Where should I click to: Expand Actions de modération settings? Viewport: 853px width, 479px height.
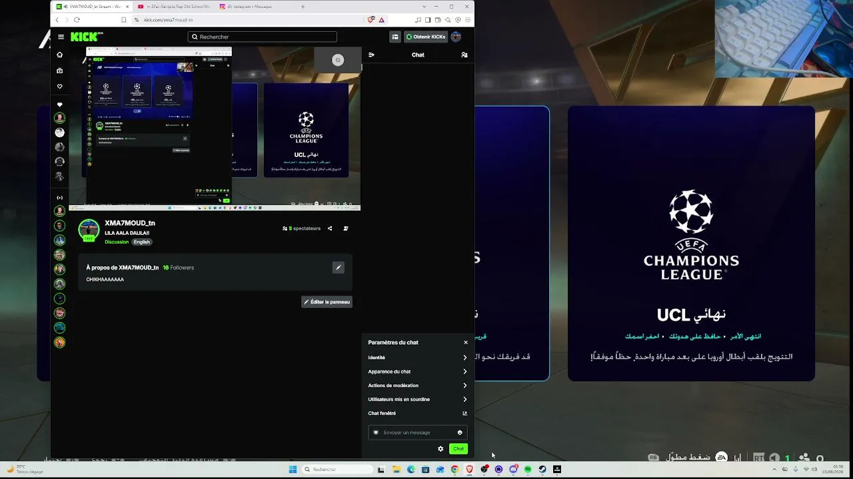click(x=418, y=385)
